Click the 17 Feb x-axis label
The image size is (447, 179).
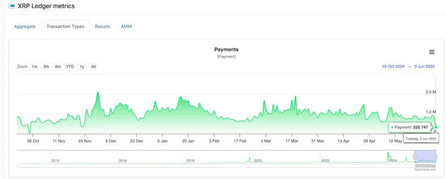[240, 141]
